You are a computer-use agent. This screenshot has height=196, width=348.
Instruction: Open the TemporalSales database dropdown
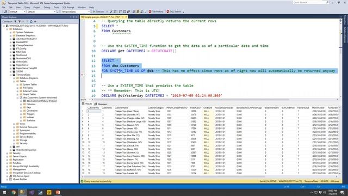pos(76,11)
